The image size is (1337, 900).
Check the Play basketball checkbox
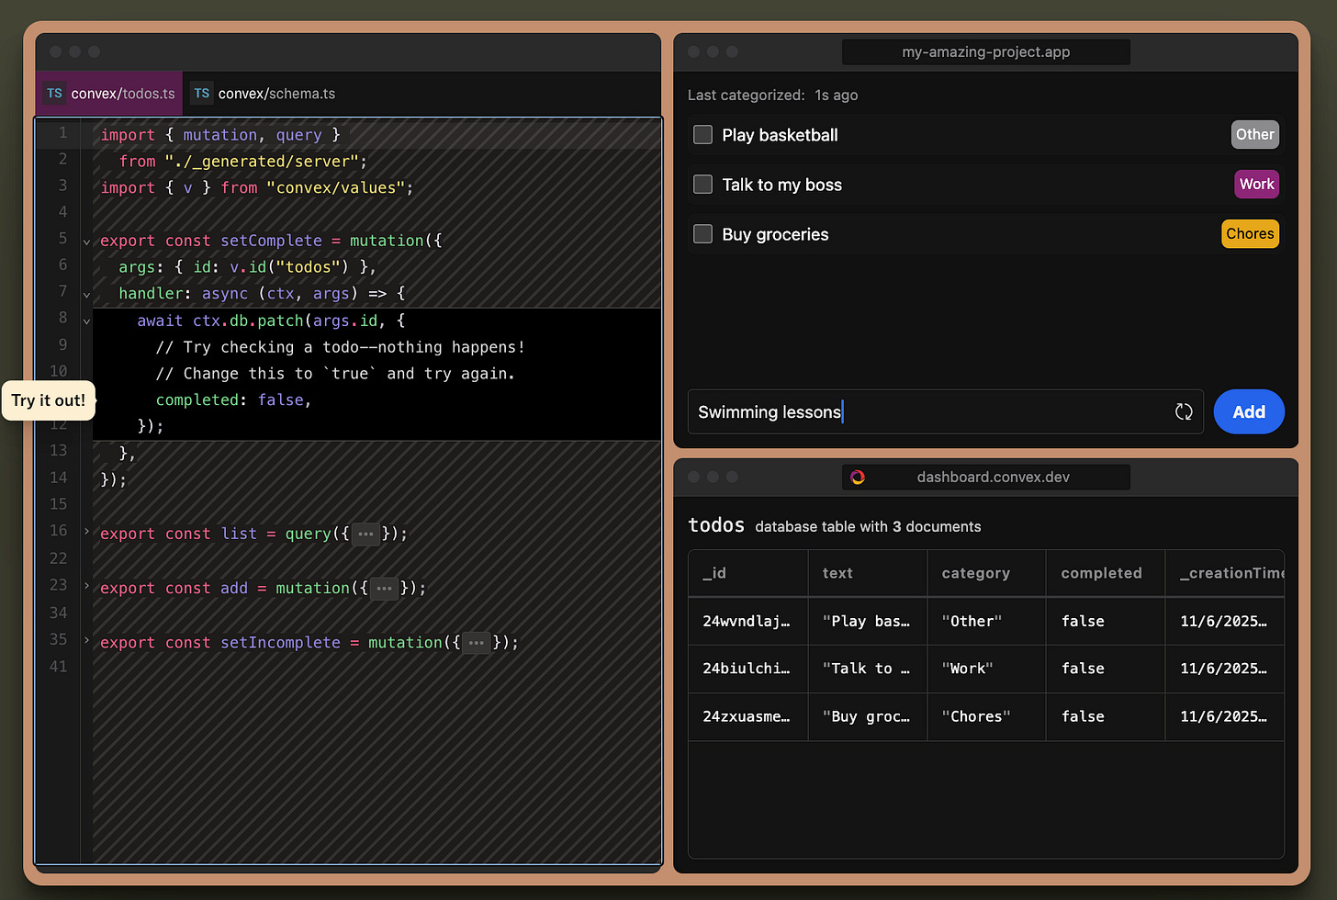coord(703,135)
